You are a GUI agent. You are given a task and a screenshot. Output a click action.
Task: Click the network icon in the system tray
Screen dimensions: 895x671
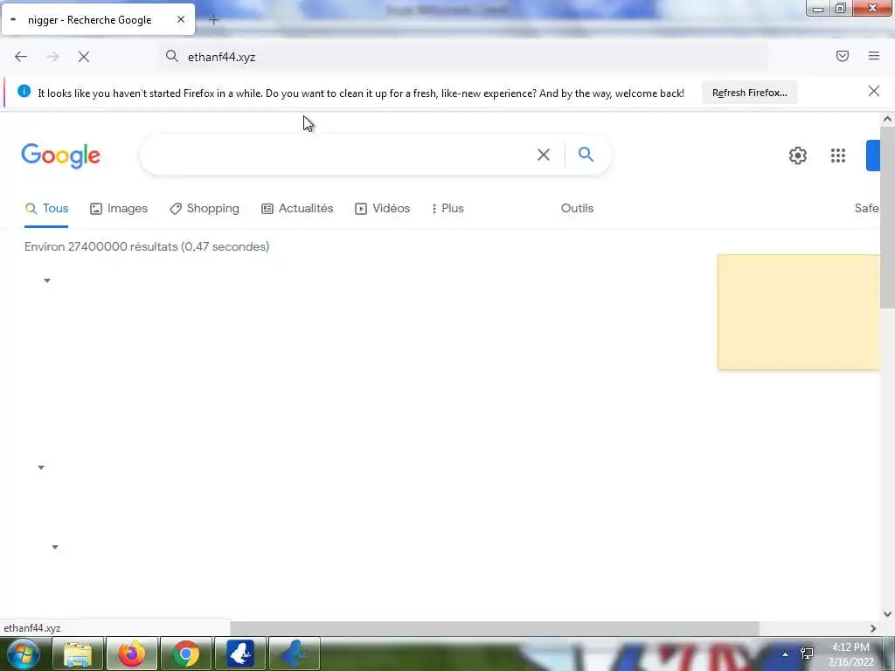(x=807, y=654)
